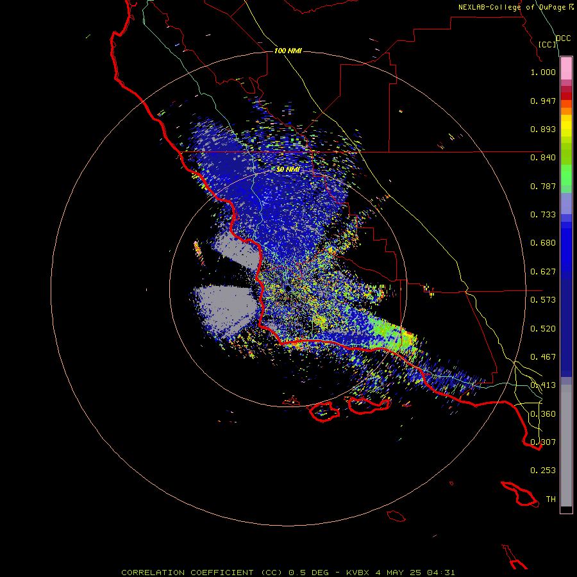Click the 0.893 color scale value
The width and height of the screenshot is (577, 577).
(543, 129)
